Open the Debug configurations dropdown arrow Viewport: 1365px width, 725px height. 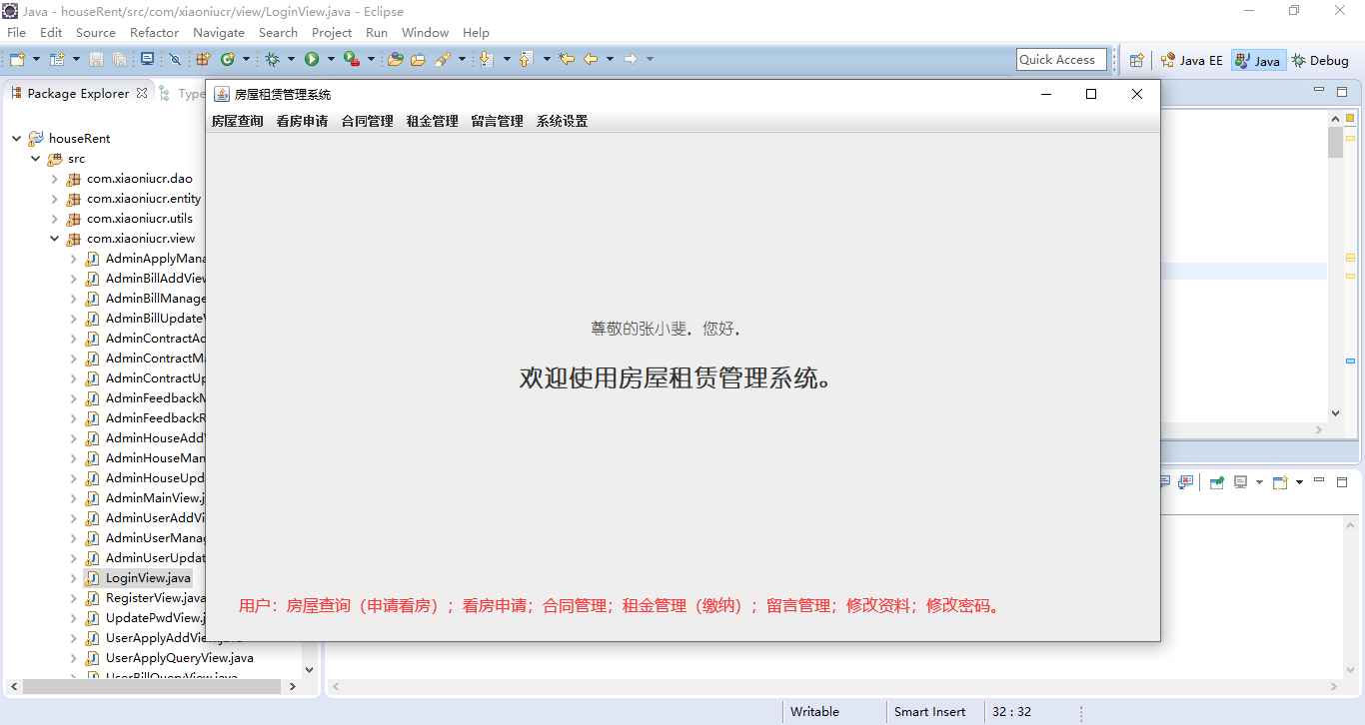(291, 59)
